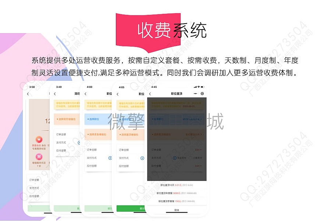The height and width of the screenshot is (221, 331).
Task: Click the 职位置顶 page title
Action: pyautogui.click(x=177, y=94)
